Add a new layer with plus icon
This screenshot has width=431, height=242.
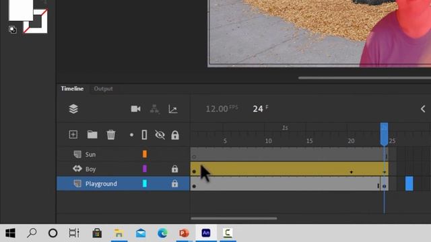coord(73,134)
